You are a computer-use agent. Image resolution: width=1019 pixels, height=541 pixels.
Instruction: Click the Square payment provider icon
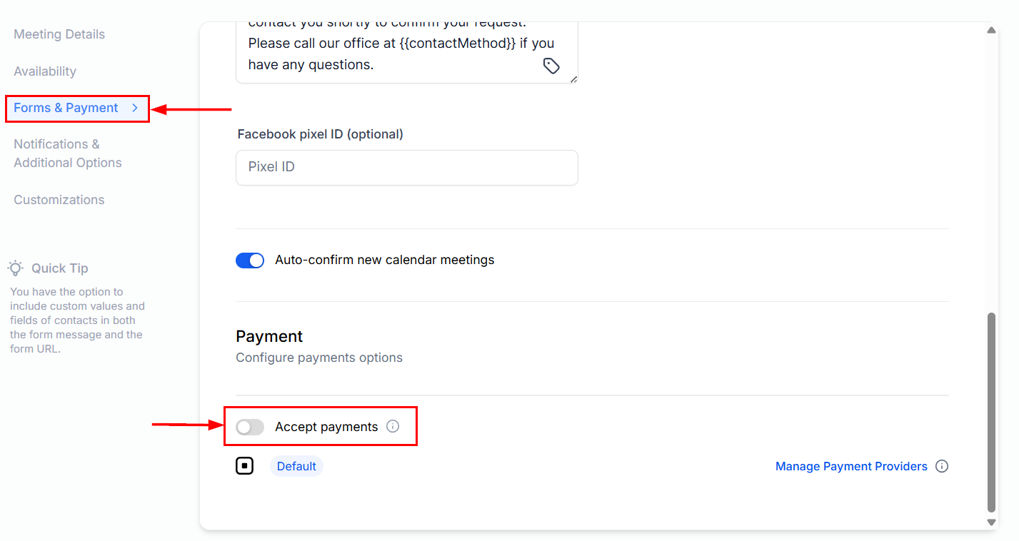[x=245, y=466]
